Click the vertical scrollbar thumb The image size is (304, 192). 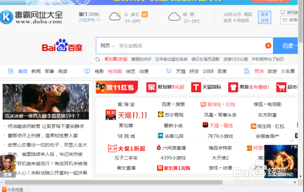300,21
